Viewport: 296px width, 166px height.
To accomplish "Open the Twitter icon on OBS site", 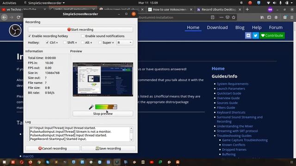I will (x=255, y=36).
